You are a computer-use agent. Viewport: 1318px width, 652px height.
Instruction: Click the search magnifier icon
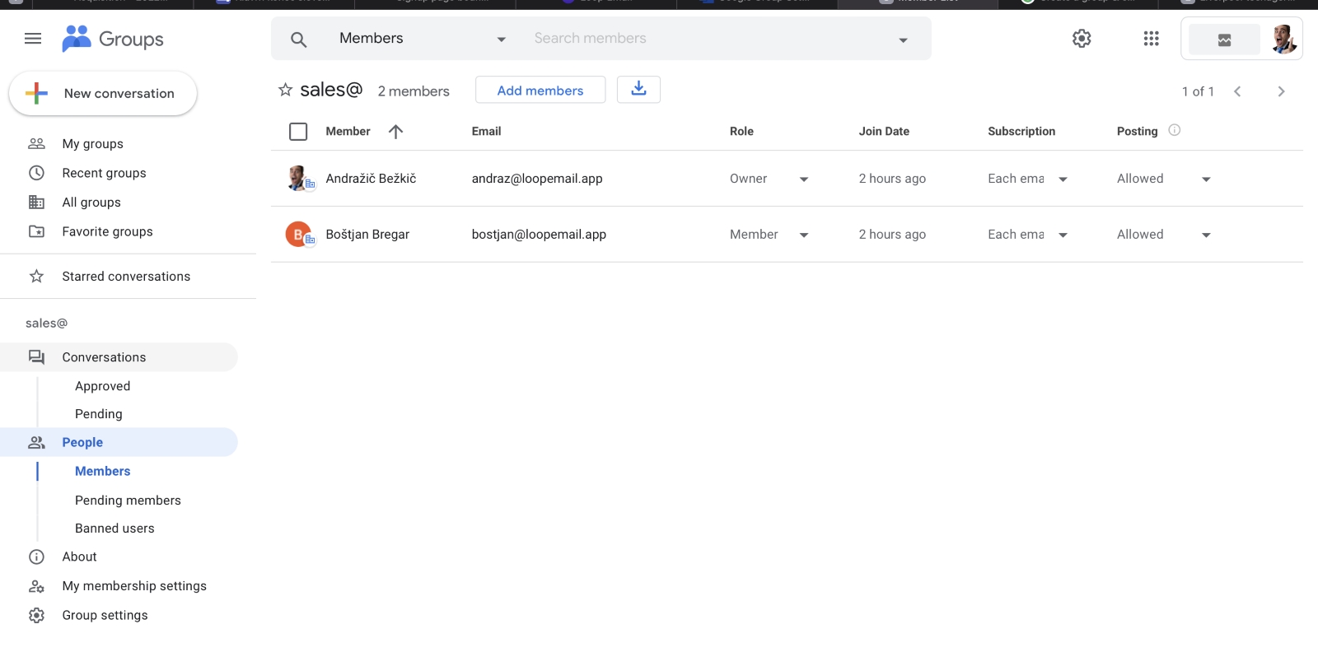[x=299, y=39]
